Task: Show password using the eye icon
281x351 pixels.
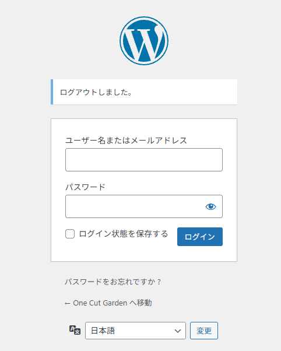Action: (210, 206)
